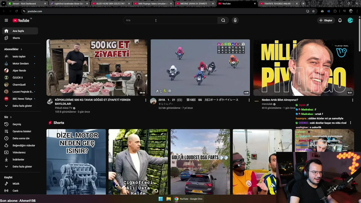Viewport: 361px width, 203px height.
Task: Open CharmQuell subscription
Action: tap(20, 85)
